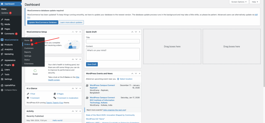Open Extensions in WooCommerce submenu

tap(29, 64)
